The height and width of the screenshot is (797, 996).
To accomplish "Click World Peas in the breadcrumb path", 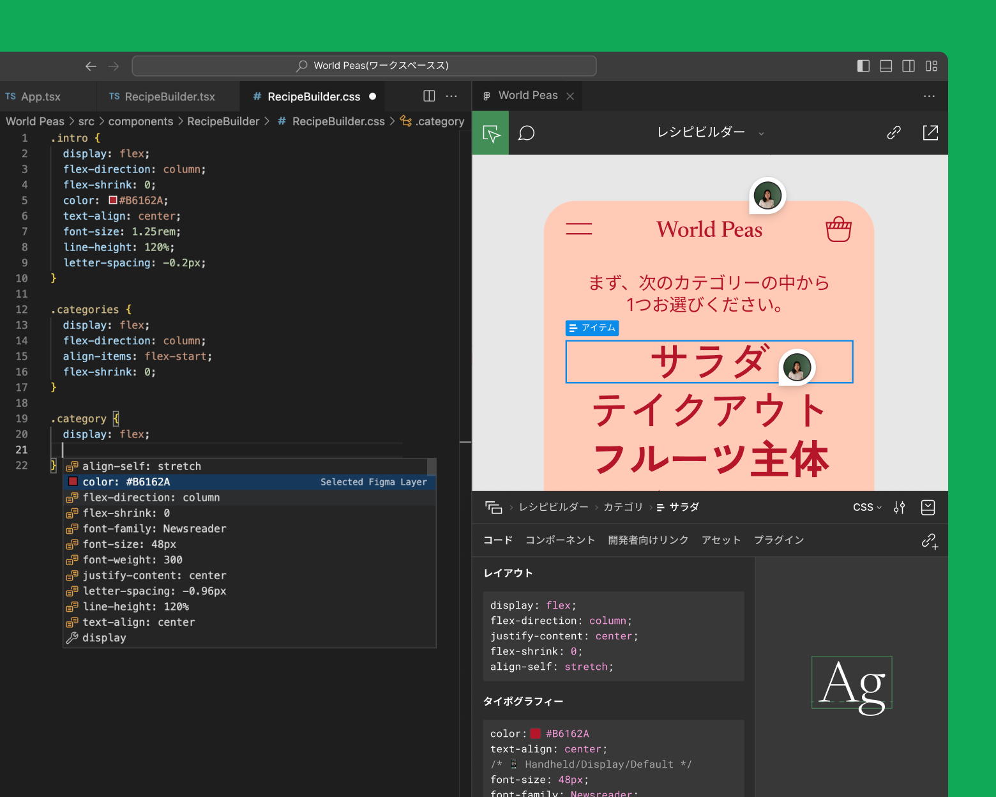I will (34, 121).
